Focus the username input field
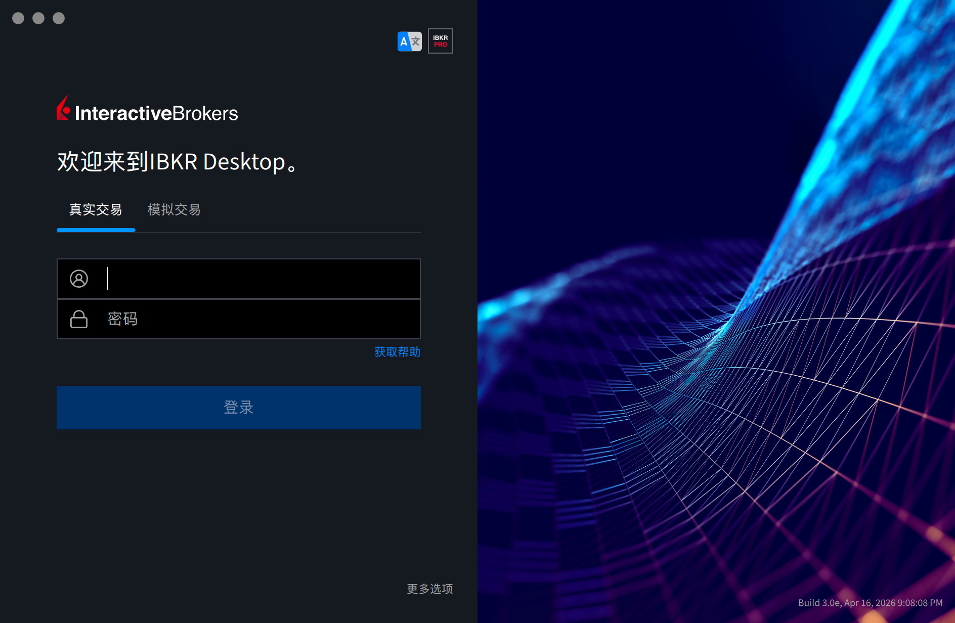Image resolution: width=955 pixels, height=623 pixels. (x=239, y=279)
